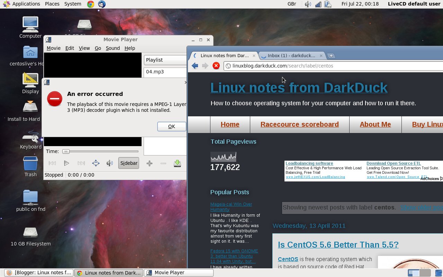The height and width of the screenshot is (277, 443).
Task: Click Previous track in Movie Player
Action: 52,163
